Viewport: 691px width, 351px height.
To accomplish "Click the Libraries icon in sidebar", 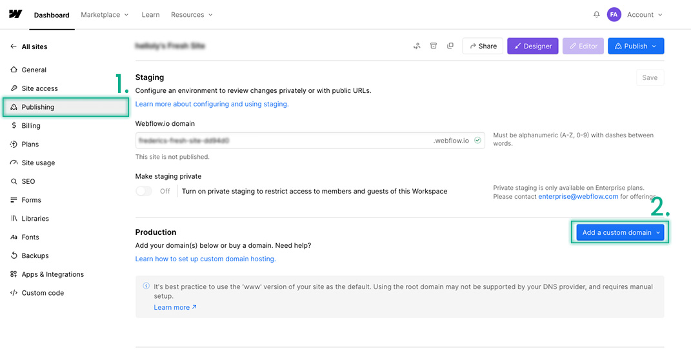I will [x=13, y=218].
